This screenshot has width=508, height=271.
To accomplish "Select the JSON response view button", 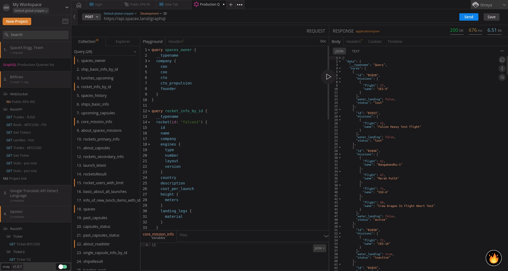I will (339, 51).
